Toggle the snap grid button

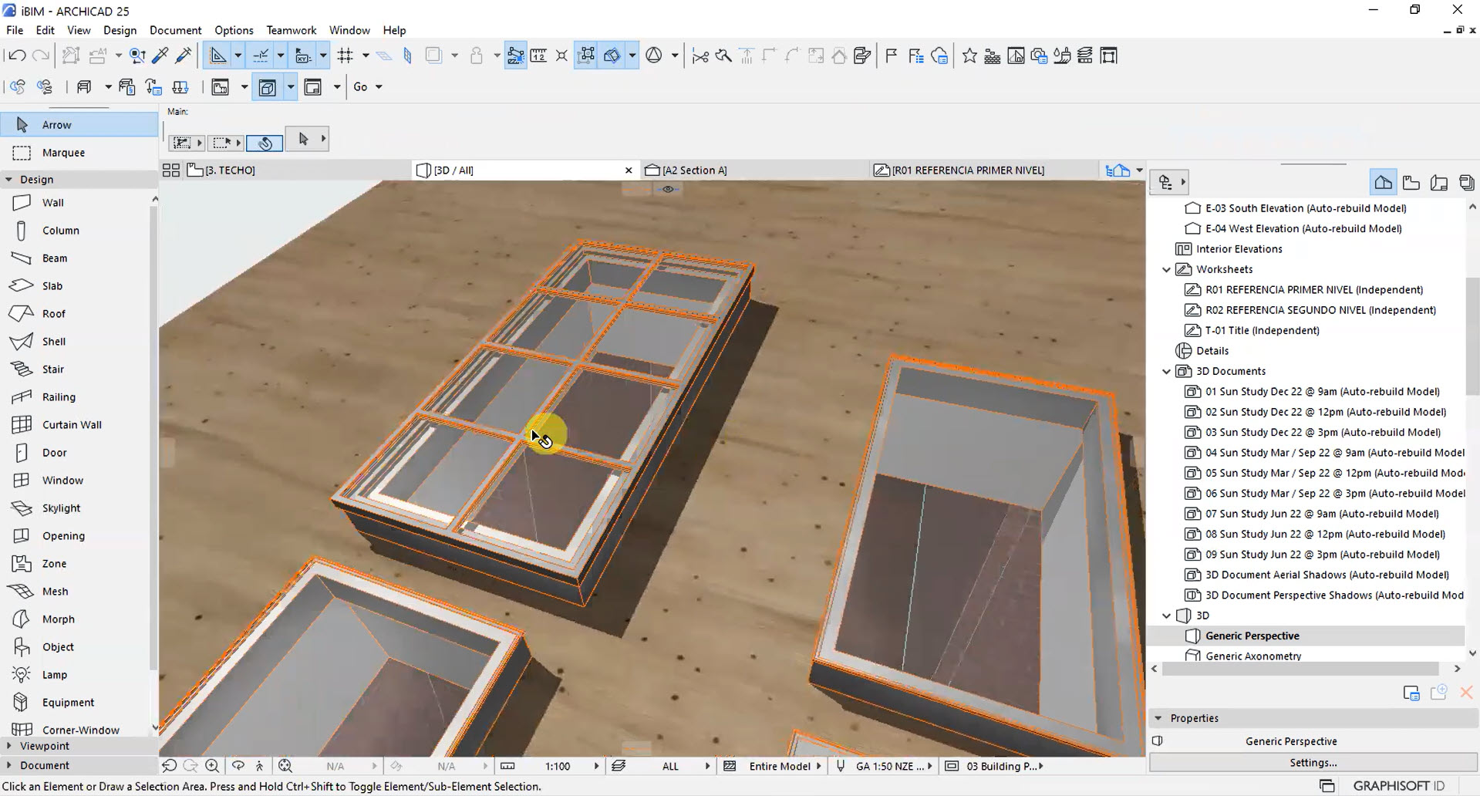[346, 55]
